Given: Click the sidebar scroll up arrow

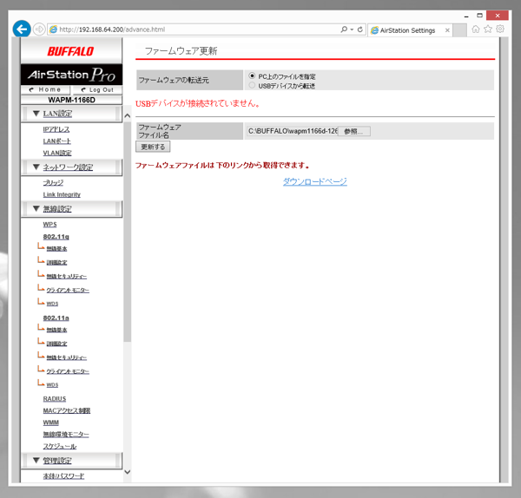Looking at the screenshot, I should tap(128, 116).
